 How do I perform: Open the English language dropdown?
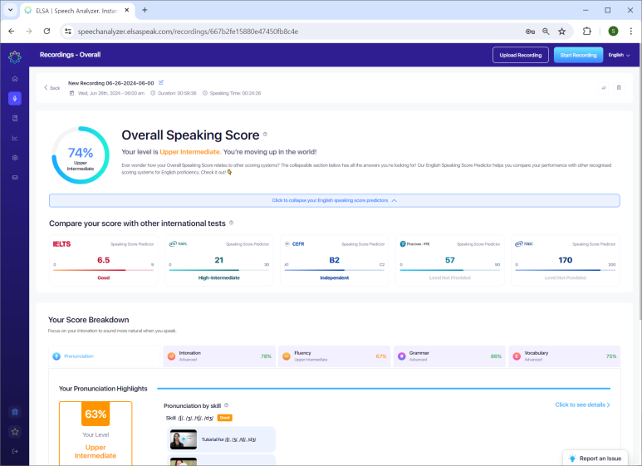(619, 55)
